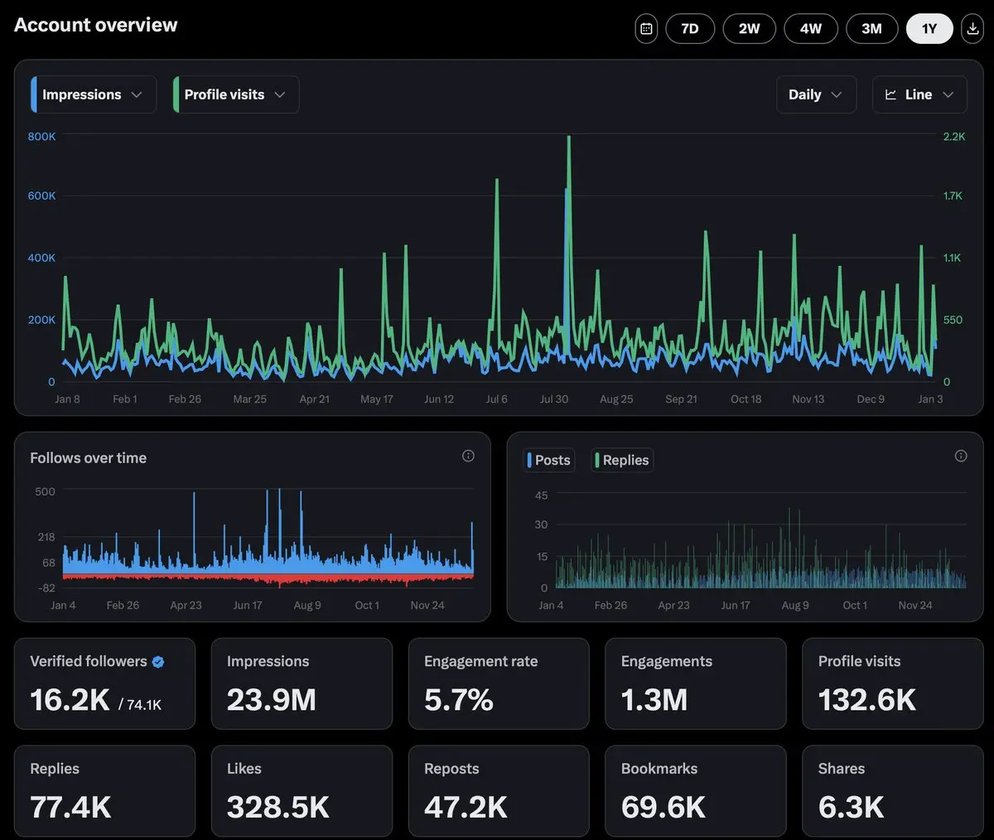Click the verified badge next to Verified followers

(x=158, y=662)
